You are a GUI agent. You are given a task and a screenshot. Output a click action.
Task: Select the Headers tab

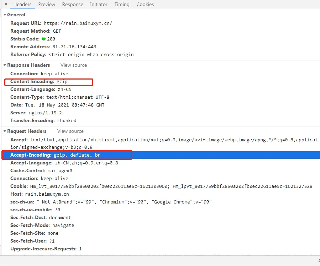(x=22, y=4)
